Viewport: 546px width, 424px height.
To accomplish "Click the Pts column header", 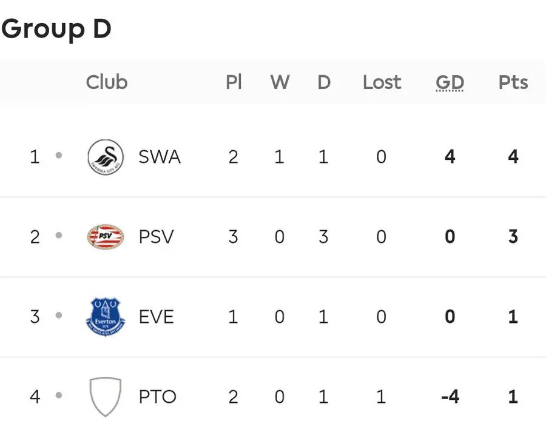I will coord(513,82).
